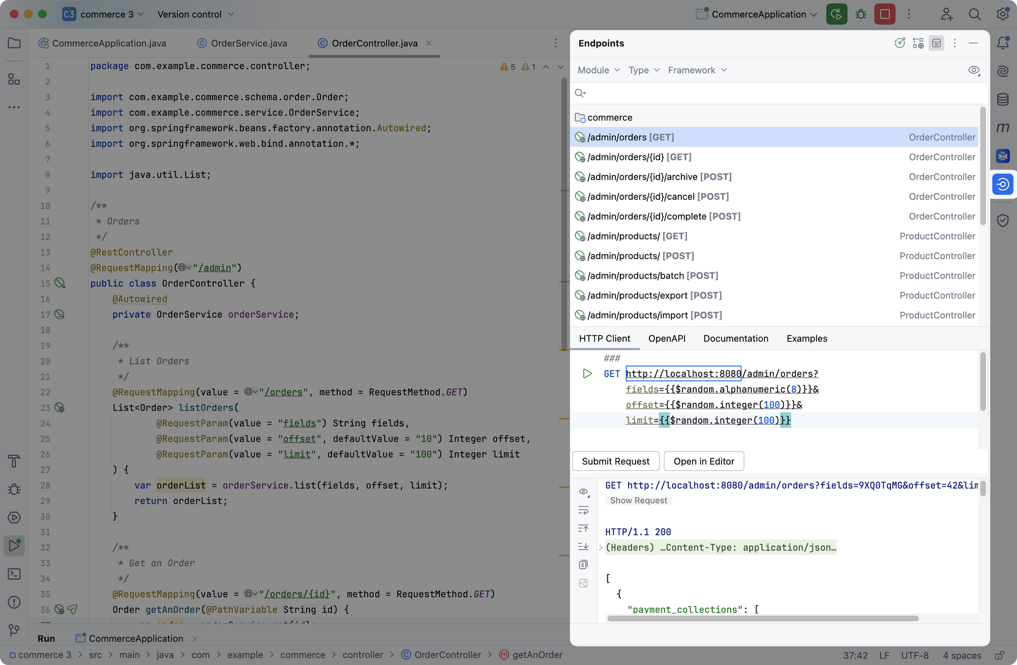The width and height of the screenshot is (1017, 665).
Task: Toggle the read-only lock in status bar
Action: coord(1000,655)
